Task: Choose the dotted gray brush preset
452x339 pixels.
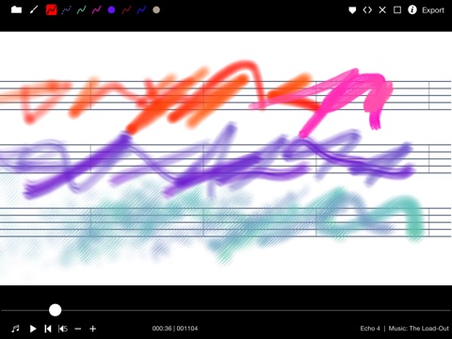Action: 66,10
